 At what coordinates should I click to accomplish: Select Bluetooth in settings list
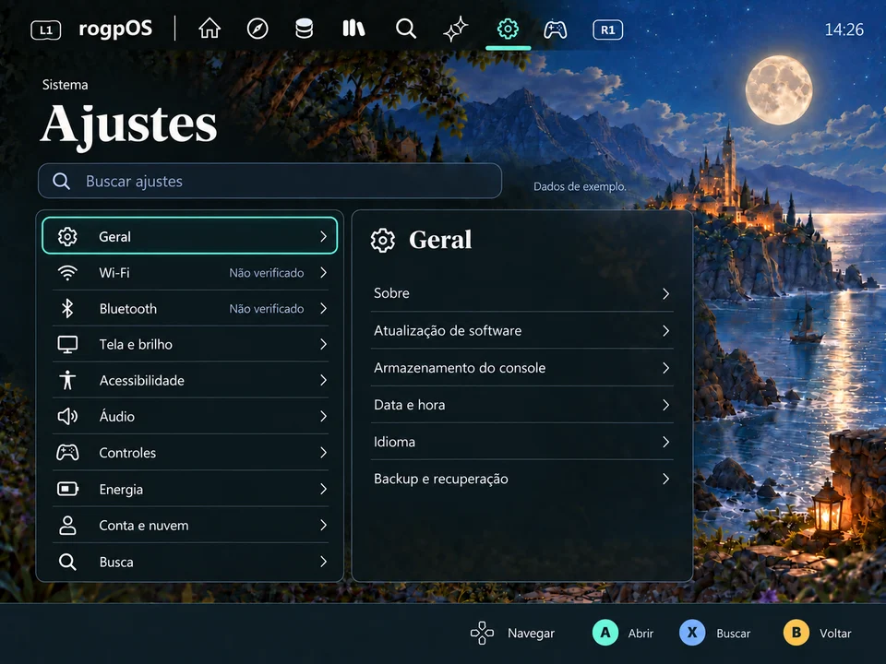coord(190,309)
